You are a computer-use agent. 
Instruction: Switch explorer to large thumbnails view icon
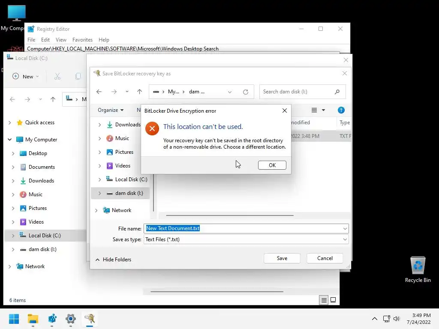[333, 300]
